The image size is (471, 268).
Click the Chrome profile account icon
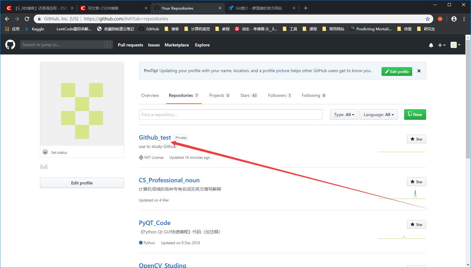coord(454,19)
